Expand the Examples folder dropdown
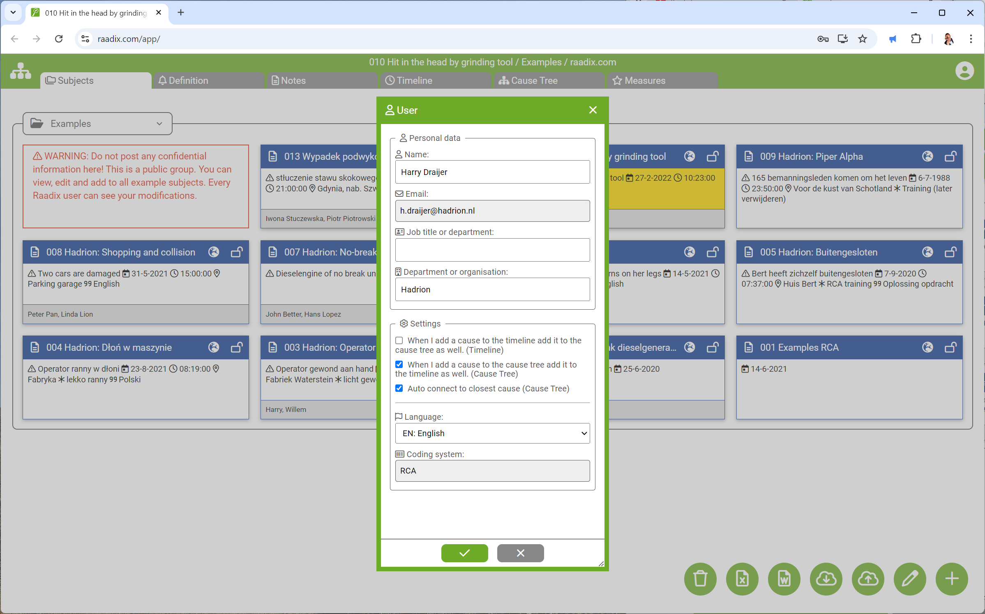985x614 pixels. point(159,124)
